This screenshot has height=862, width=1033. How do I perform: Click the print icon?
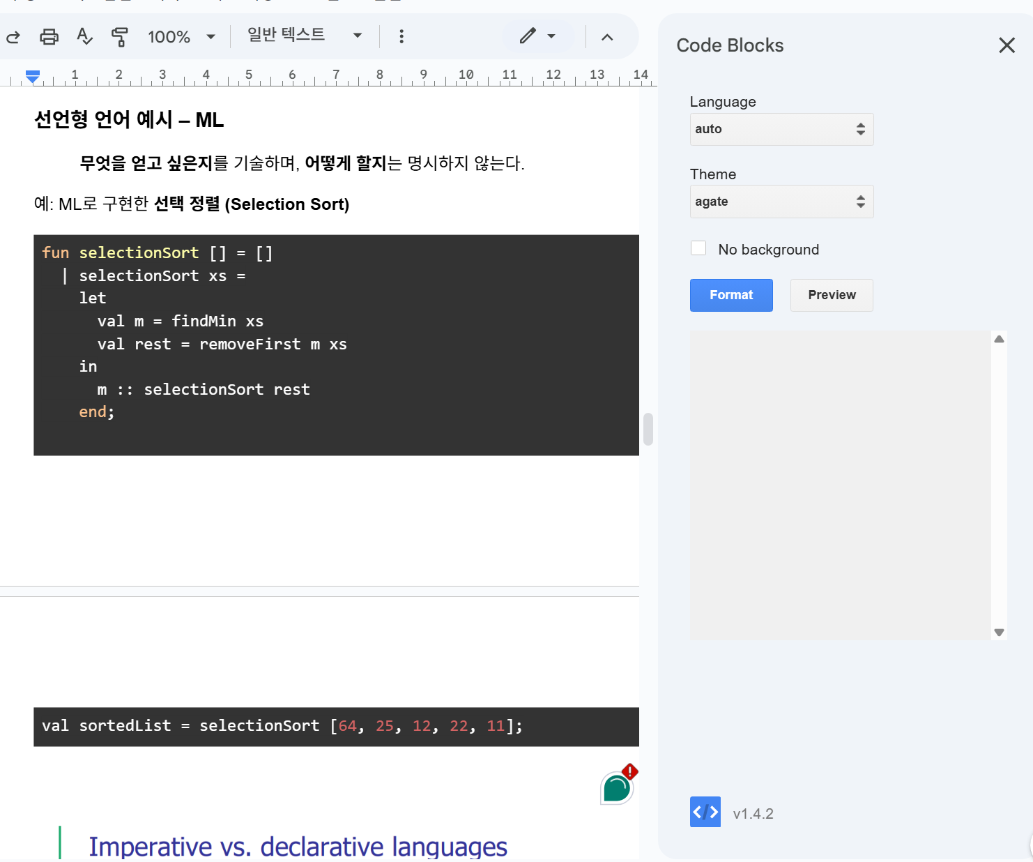(x=49, y=36)
